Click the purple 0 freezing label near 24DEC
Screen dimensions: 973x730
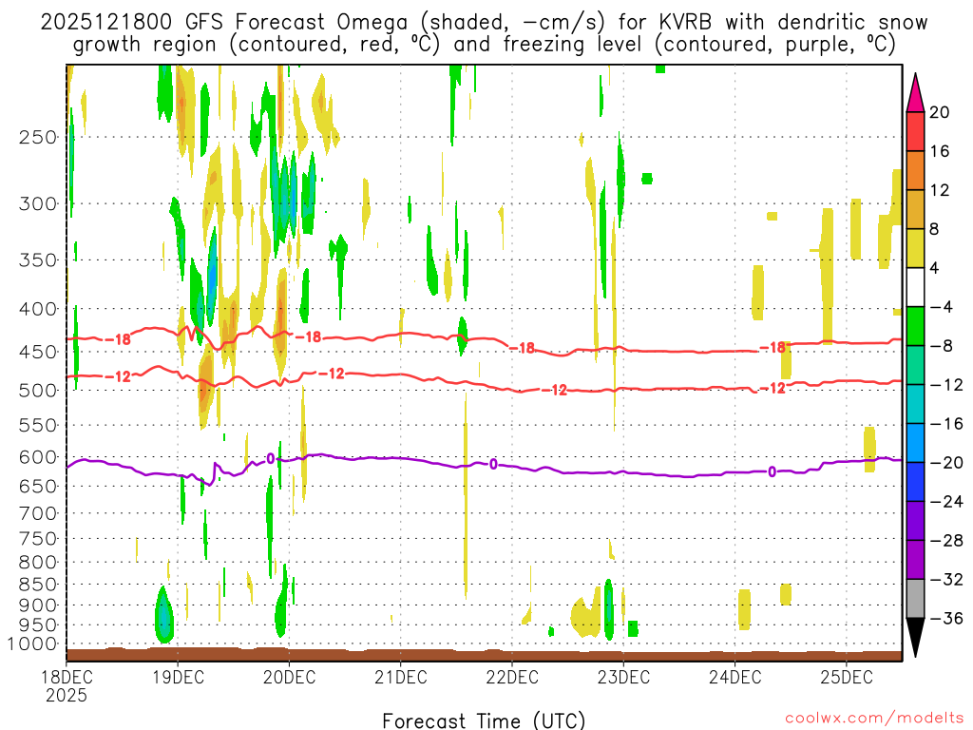tap(772, 471)
